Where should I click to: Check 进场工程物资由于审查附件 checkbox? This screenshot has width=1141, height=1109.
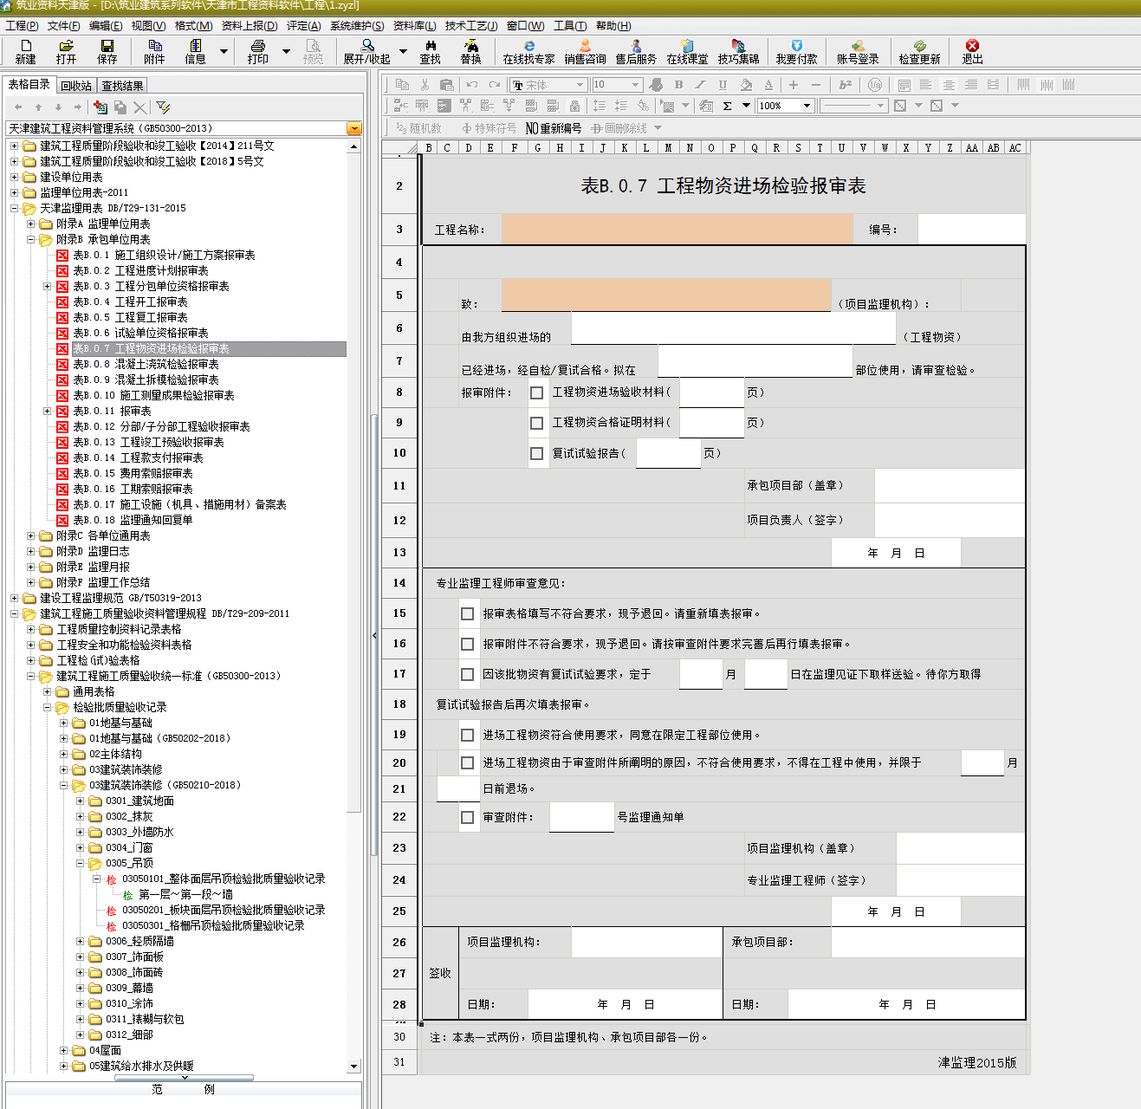click(468, 763)
